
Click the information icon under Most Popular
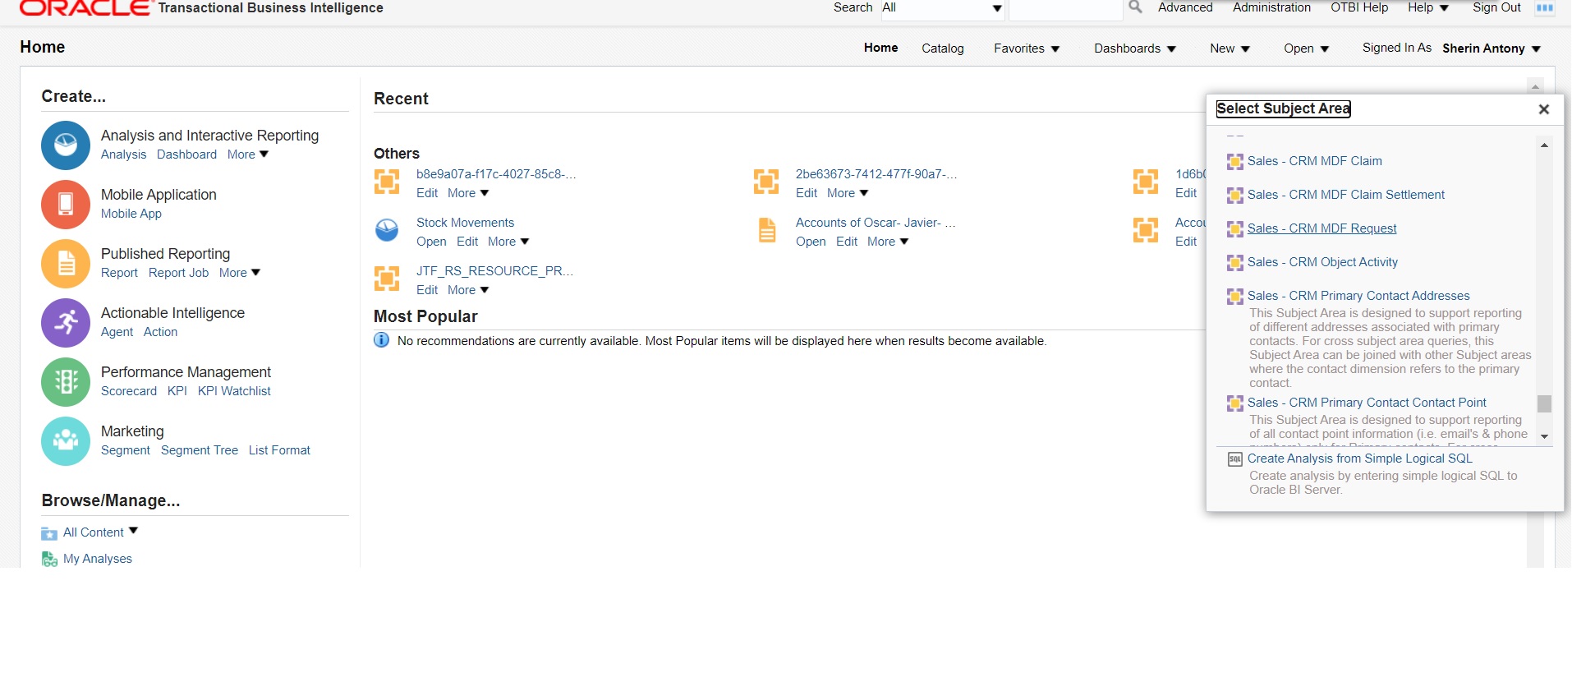(382, 340)
